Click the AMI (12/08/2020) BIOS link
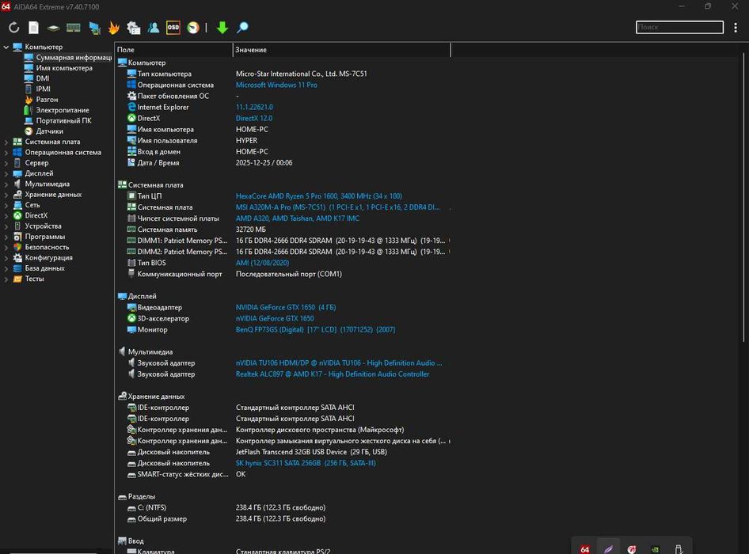Viewport: 749px width, 554px height. 262,263
